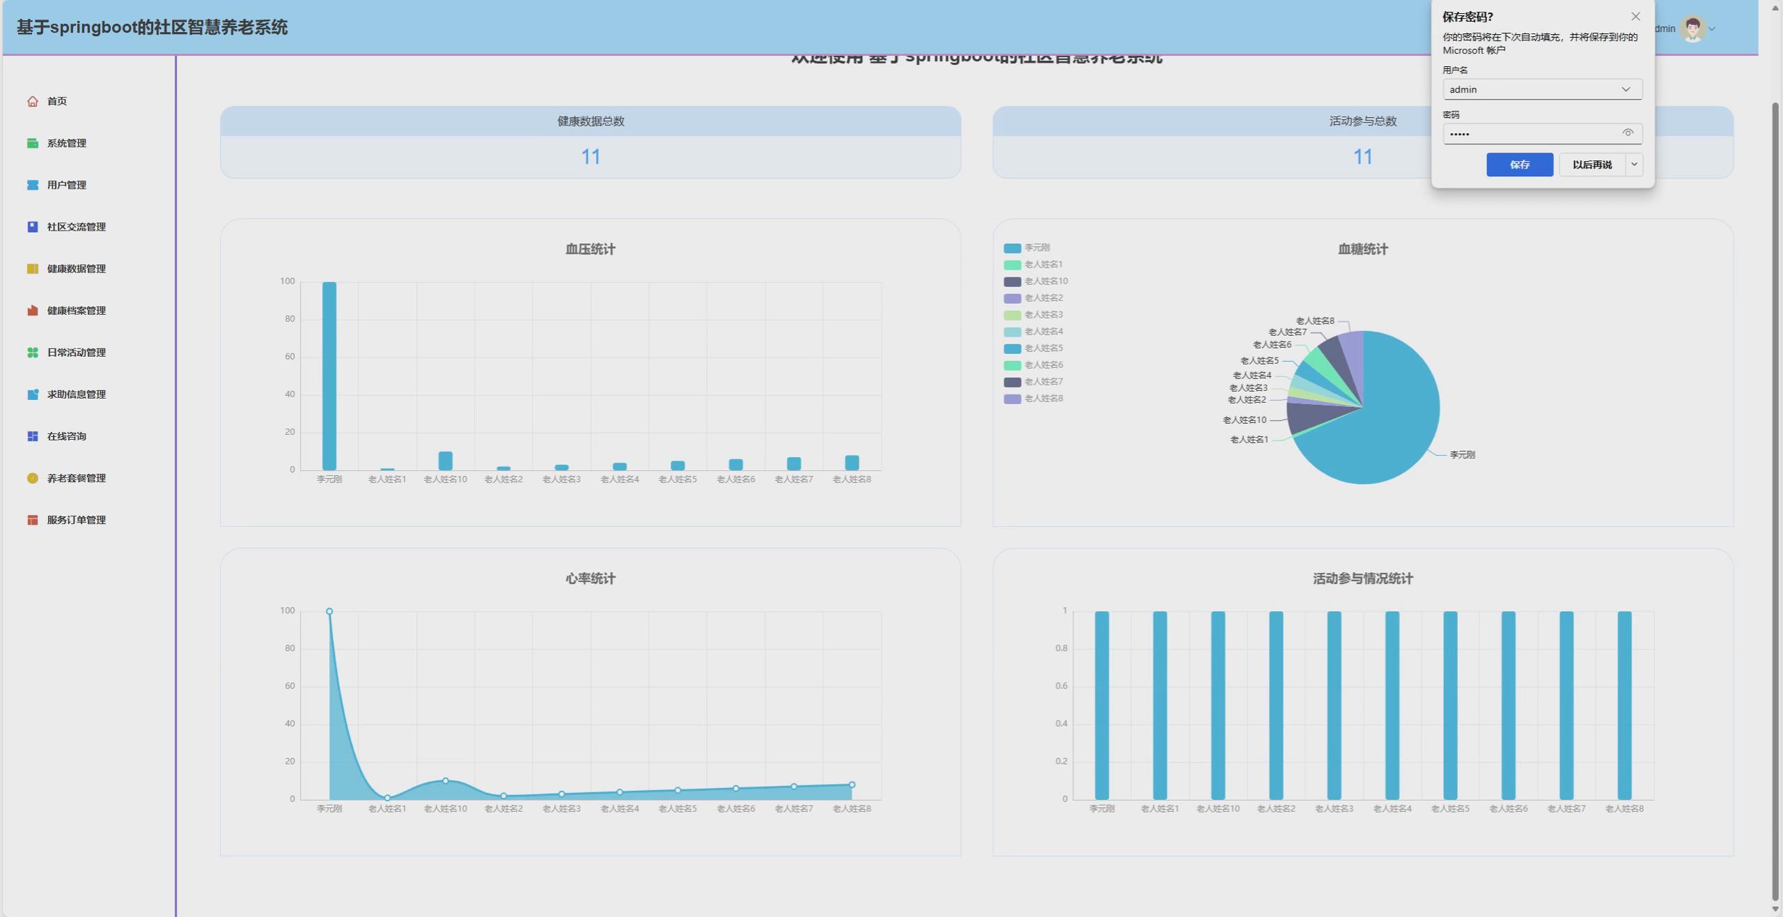Toggle password visibility eye icon

coord(1628,133)
